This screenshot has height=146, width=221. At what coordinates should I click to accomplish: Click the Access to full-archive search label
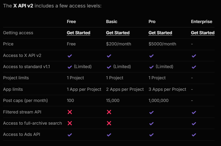(x=33, y=123)
